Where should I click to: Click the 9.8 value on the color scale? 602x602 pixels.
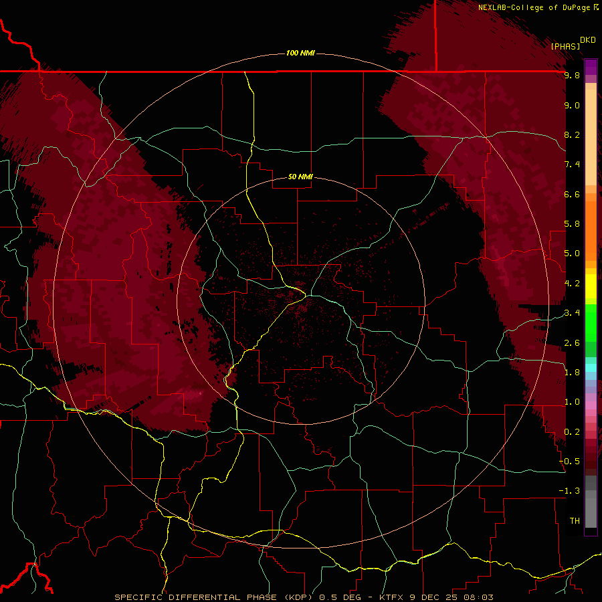coord(572,75)
